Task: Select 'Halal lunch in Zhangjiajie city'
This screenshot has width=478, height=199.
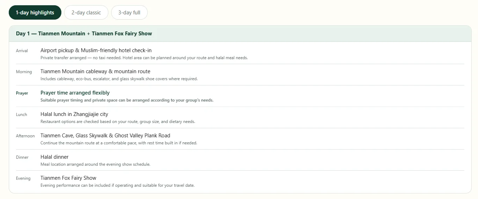Action: [x=74, y=114]
